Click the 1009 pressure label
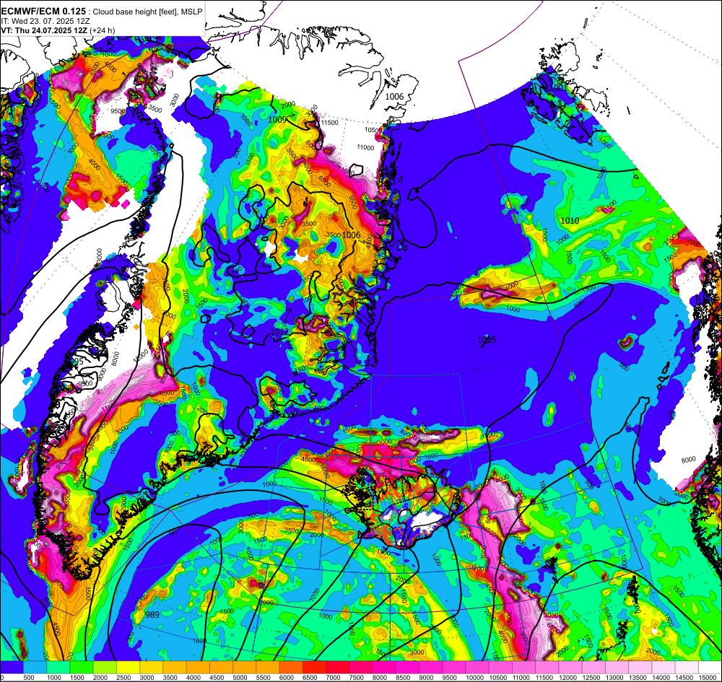This screenshot has height=682, width=722. [278, 120]
